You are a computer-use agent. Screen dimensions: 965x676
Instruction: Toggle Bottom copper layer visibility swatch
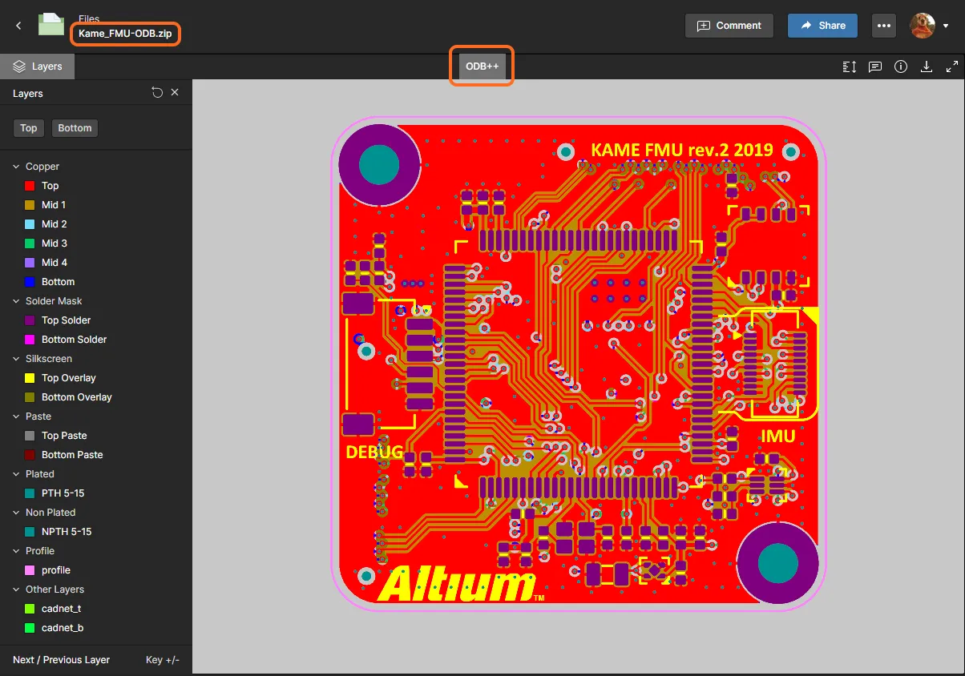coord(30,282)
